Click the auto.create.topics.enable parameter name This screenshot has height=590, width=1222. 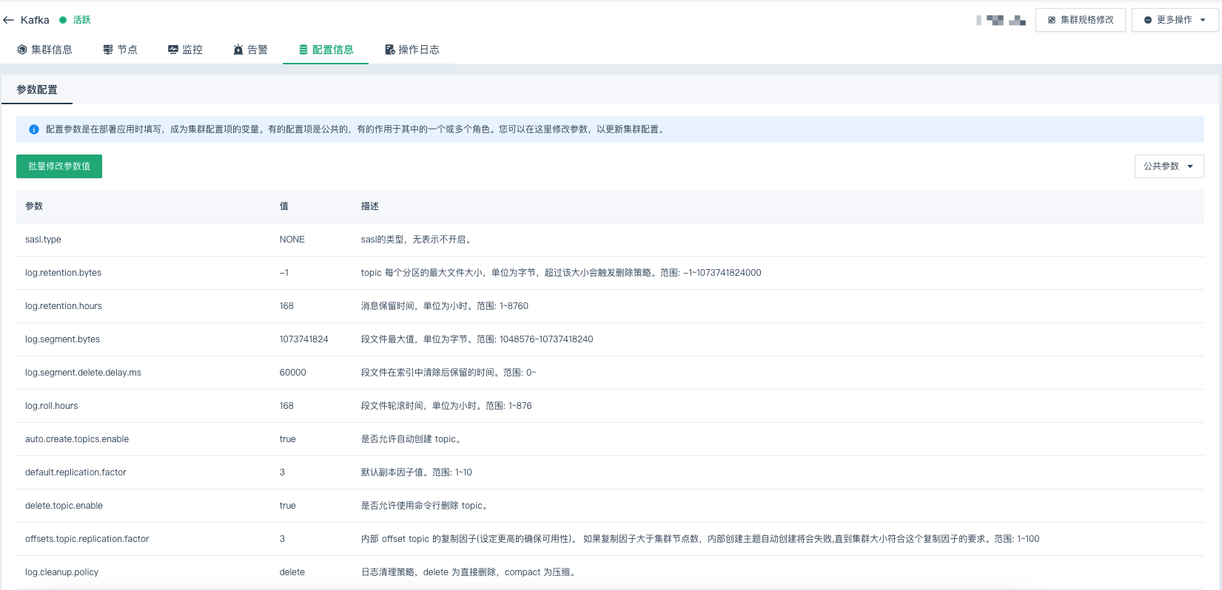77,439
